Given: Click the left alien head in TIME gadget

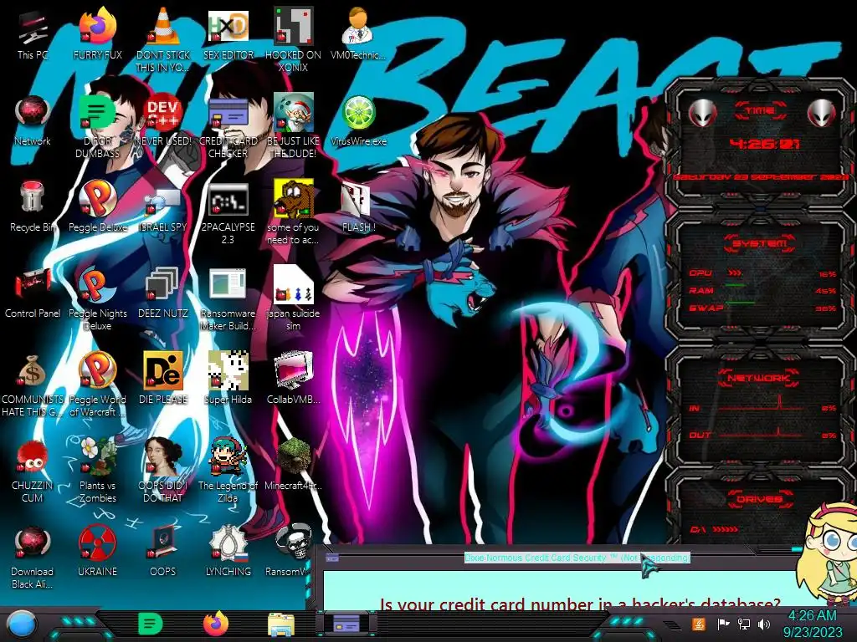Looking at the screenshot, I should click(x=702, y=114).
